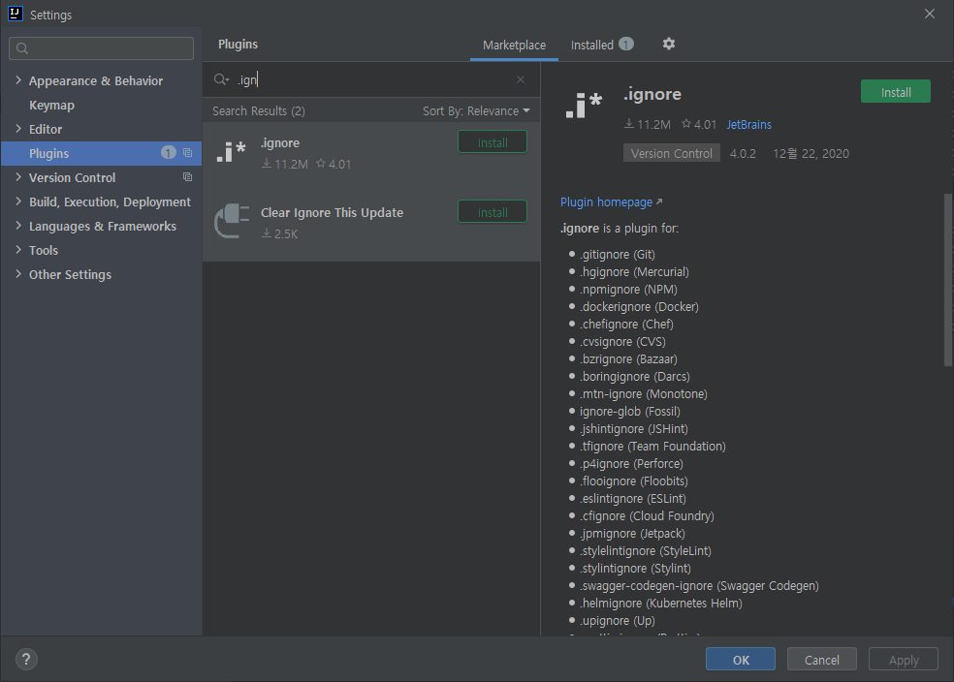This screenshot has width=954, height=682.
Task: Install .ignore from the search results list
Action: (493, 142)
